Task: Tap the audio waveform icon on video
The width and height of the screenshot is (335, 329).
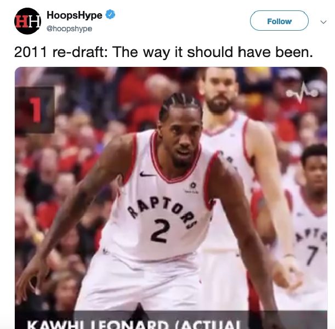Action: 302,93
